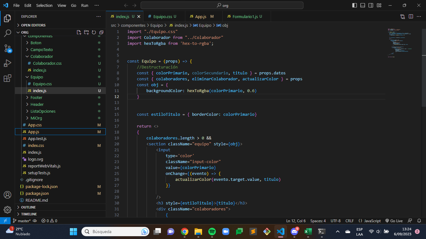The image size is (426, 239).
Task: Expand the Open Editors section
Action: [x=60, y=25]
